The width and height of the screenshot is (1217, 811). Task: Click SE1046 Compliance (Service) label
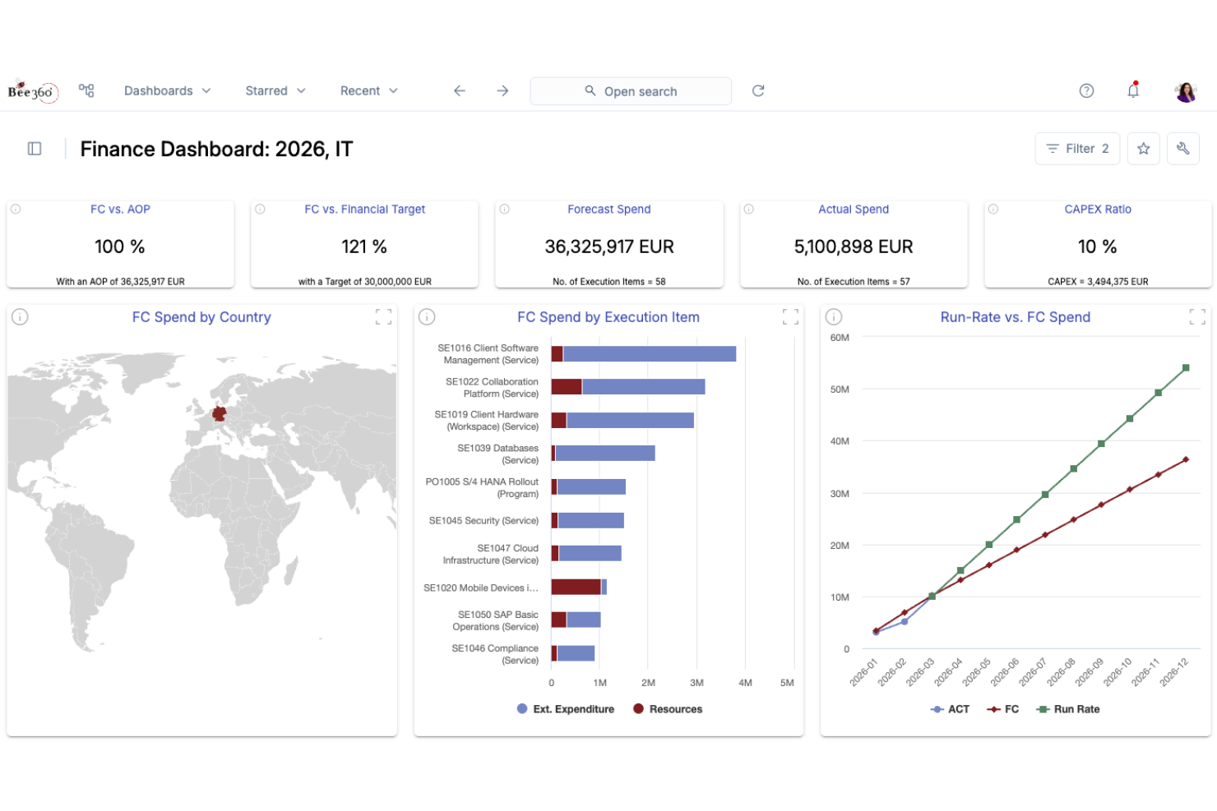click(495, 655)
